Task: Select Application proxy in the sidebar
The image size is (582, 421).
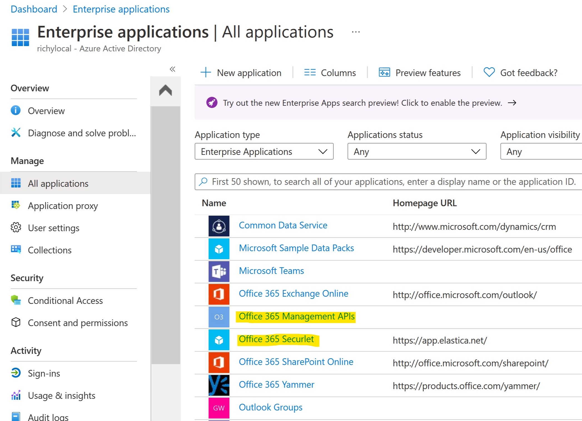Action: pyautogui.click(x=63, y=206)
